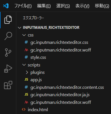Click the hash icon next to style.css
Viewport: 111px width, 114px height.
point(26,57)
